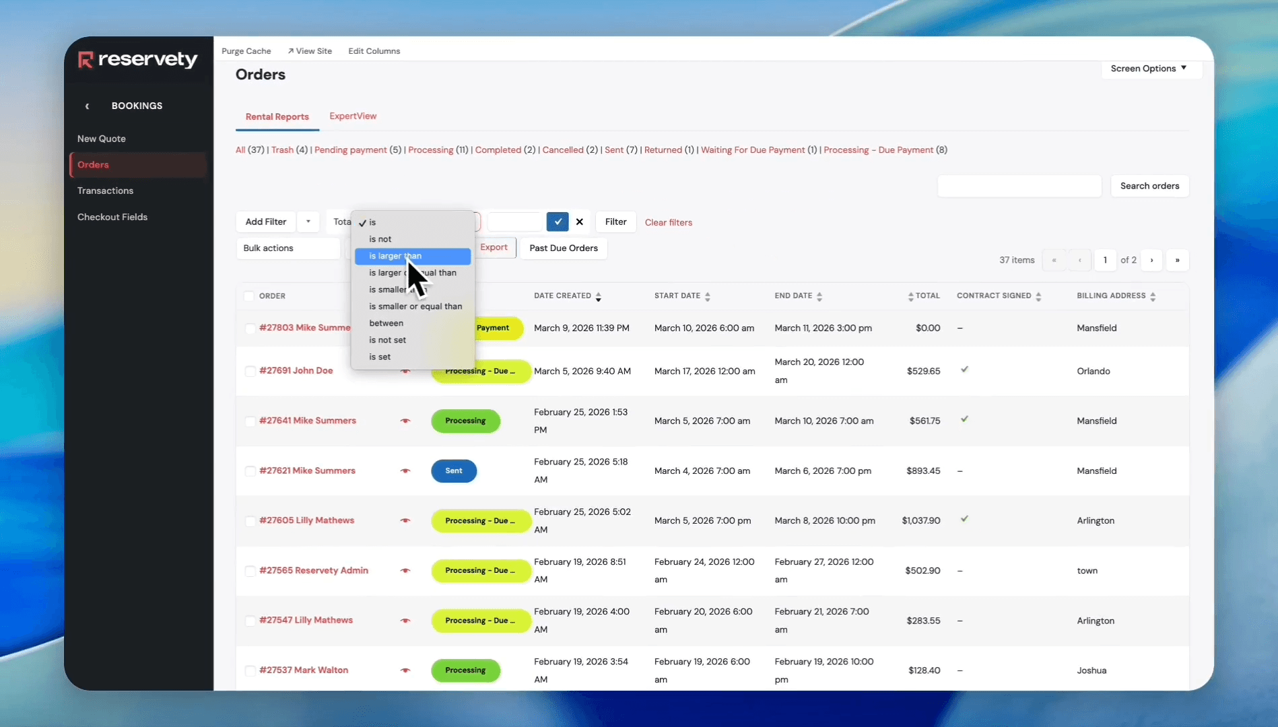Check order #27691 John Doe checkbox
The width and height of the screenshot is (1278, 727).
click(x=250, y=372)
